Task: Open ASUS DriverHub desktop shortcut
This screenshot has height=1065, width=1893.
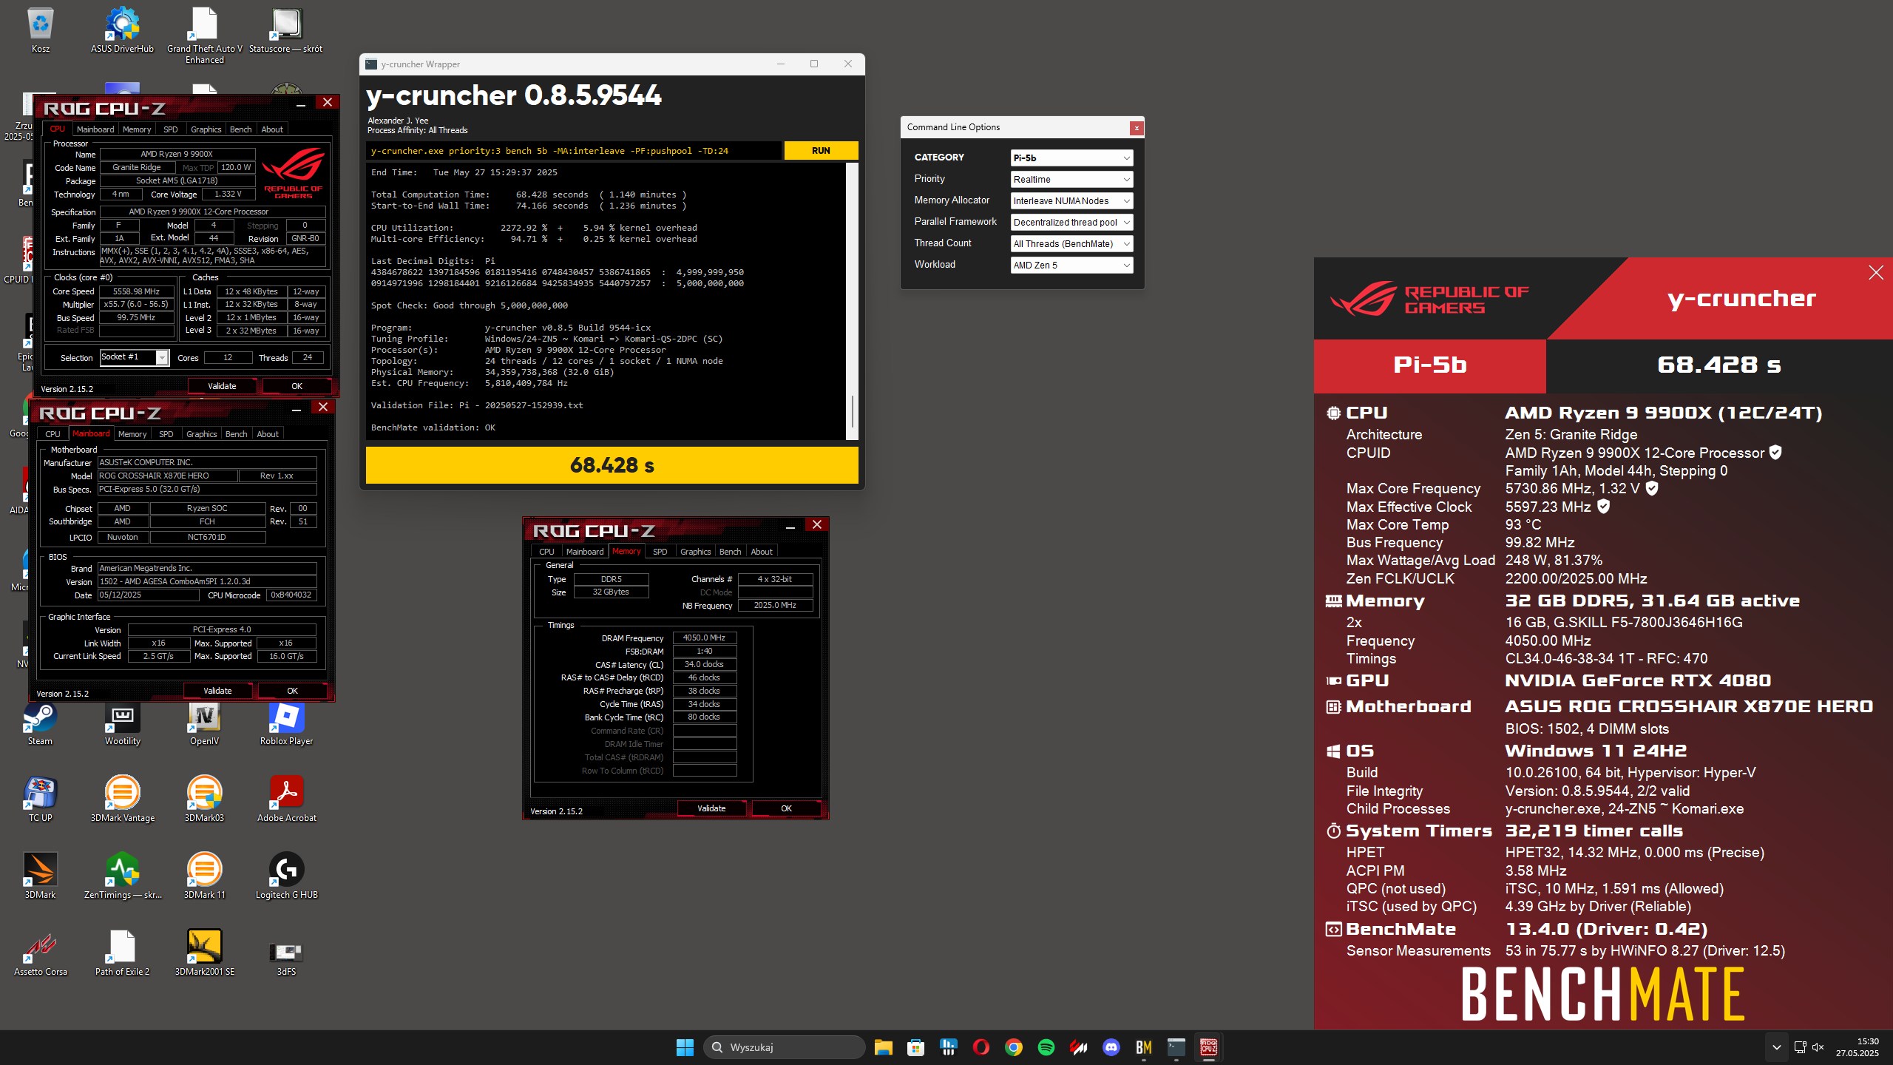Action: tap(122, 31)
